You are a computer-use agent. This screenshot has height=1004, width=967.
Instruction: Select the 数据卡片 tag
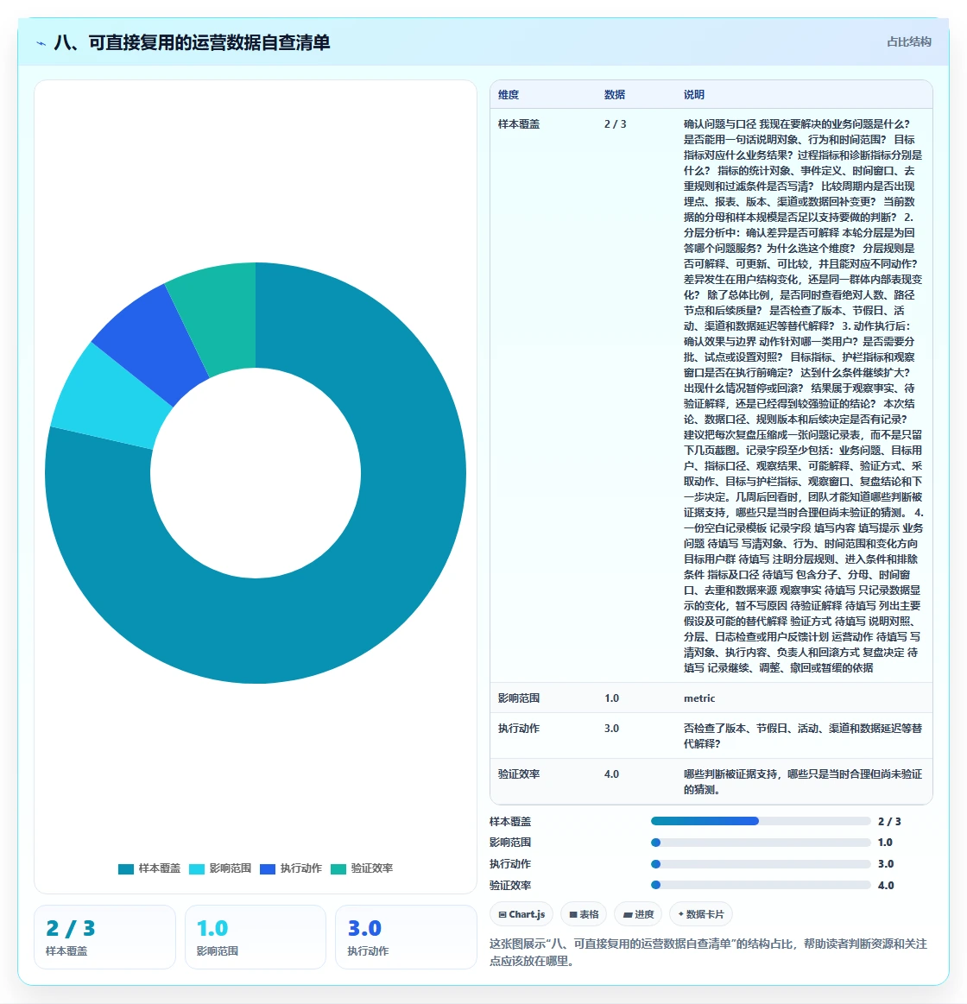click(x=700, y=914)
